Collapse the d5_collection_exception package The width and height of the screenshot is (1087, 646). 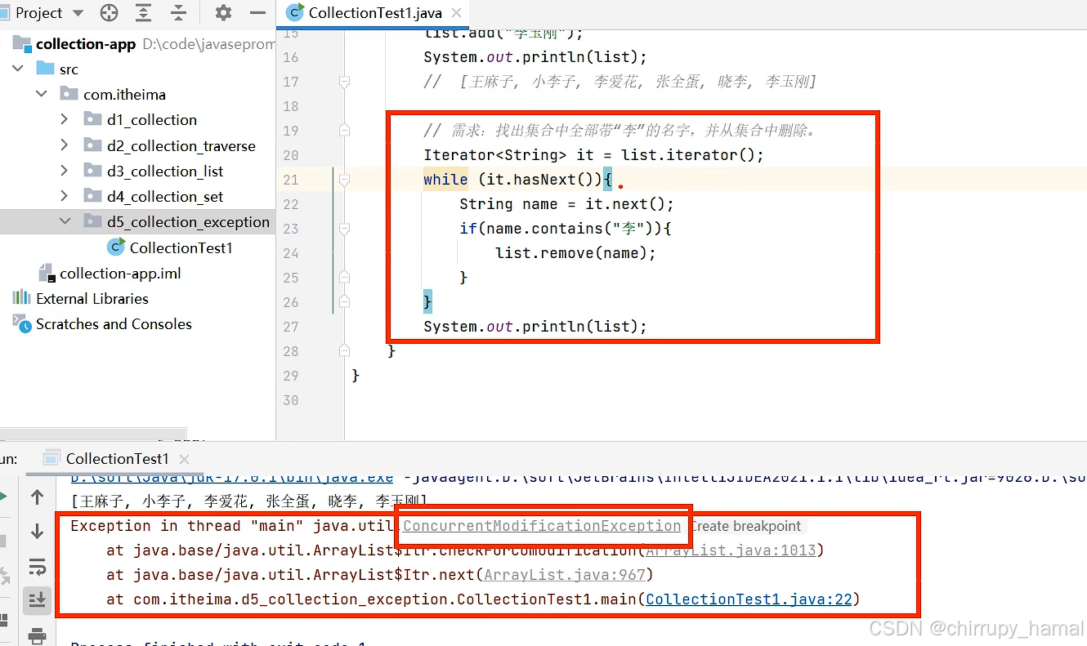click(x=65, y=222)
